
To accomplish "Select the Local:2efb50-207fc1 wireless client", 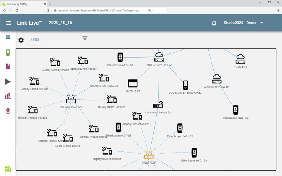I will [68, 138].
